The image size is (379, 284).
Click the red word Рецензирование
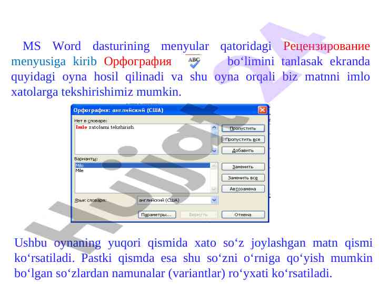[326, 46]
